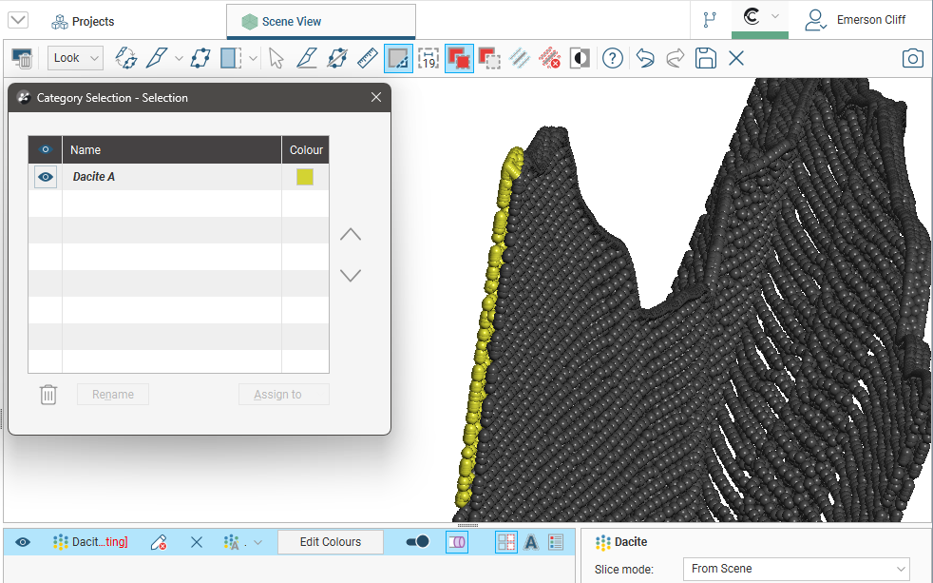
Task: Click the camera screenshot icon
Action: (x=912, y=59)
